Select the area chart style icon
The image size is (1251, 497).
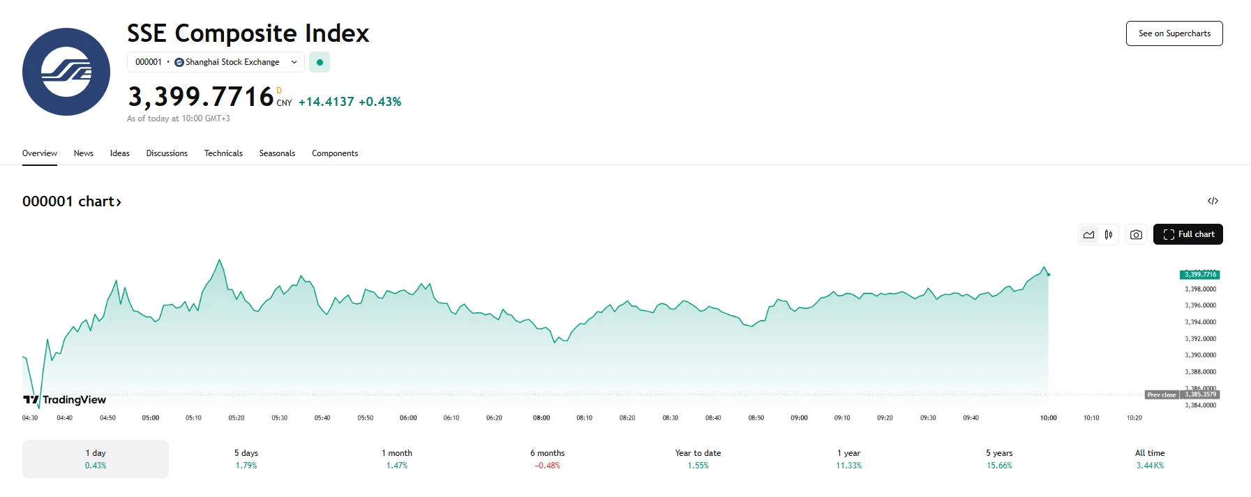point(1088,234)
